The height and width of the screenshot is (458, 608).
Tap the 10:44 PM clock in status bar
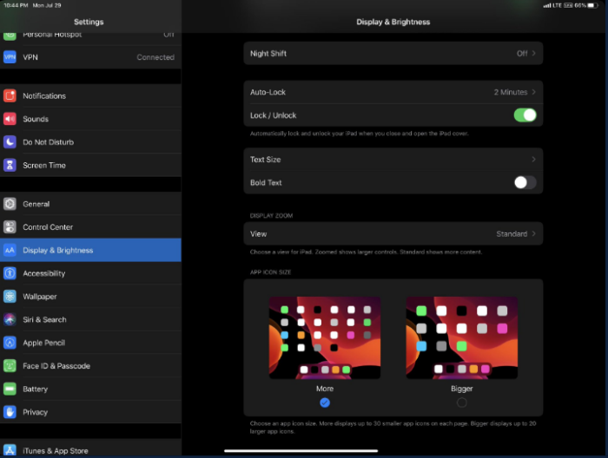16,5
